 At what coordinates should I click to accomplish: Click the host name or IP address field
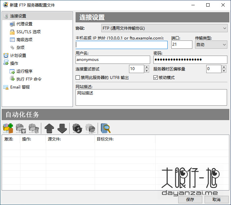(x=121, y=45)
